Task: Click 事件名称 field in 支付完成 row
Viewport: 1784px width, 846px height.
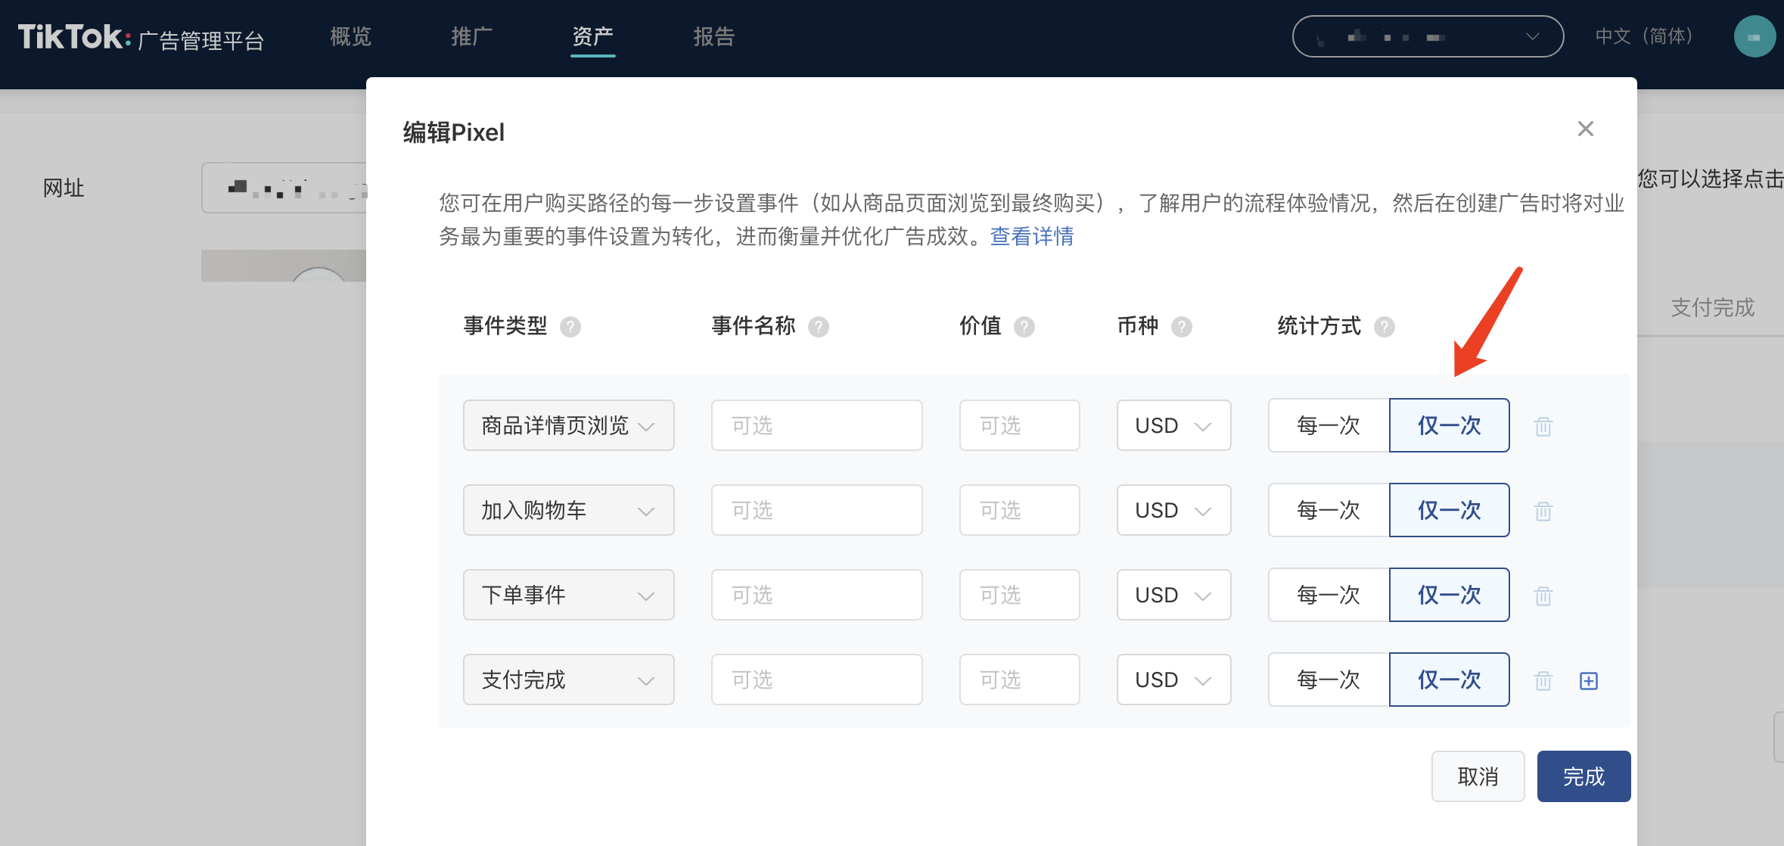Action: click(x=816, y=680)
